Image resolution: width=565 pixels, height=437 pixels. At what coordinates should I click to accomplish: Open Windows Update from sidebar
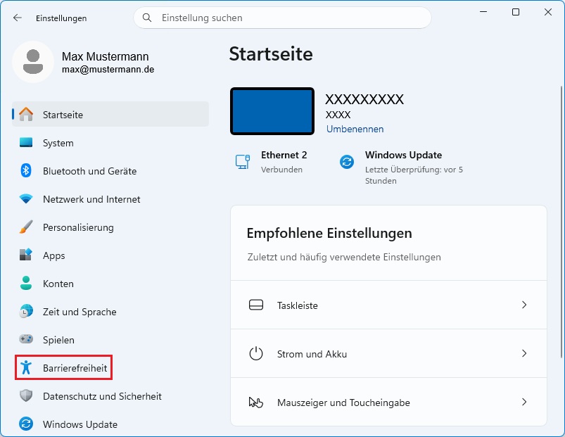click(110, 424)
